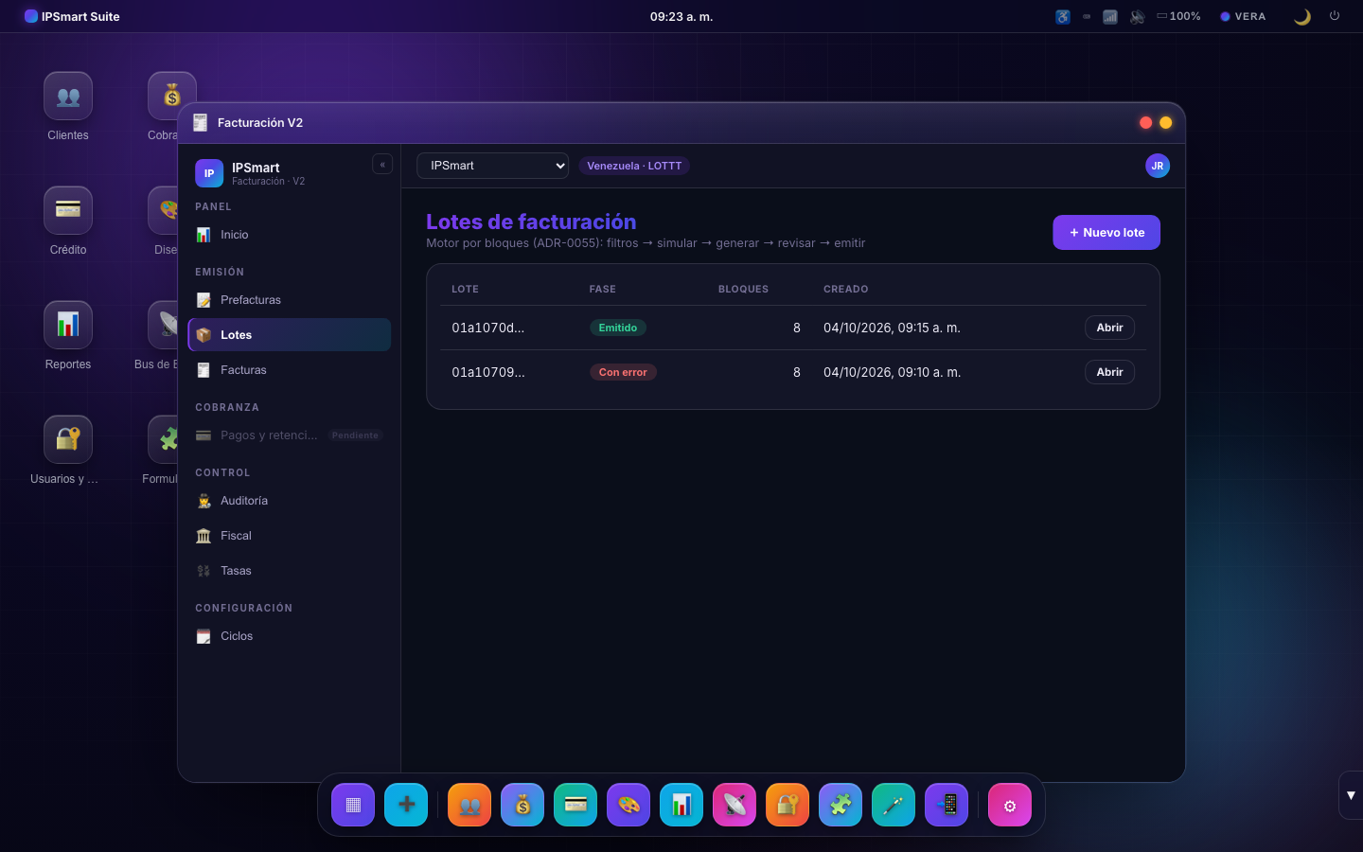The image size is (1363, 852).
Task: Open the money bag app in the dock
Action: [x=522, y=805]
